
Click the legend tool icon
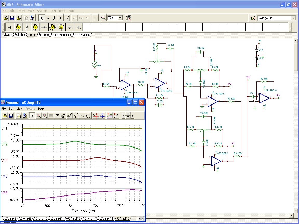[76, 116]
